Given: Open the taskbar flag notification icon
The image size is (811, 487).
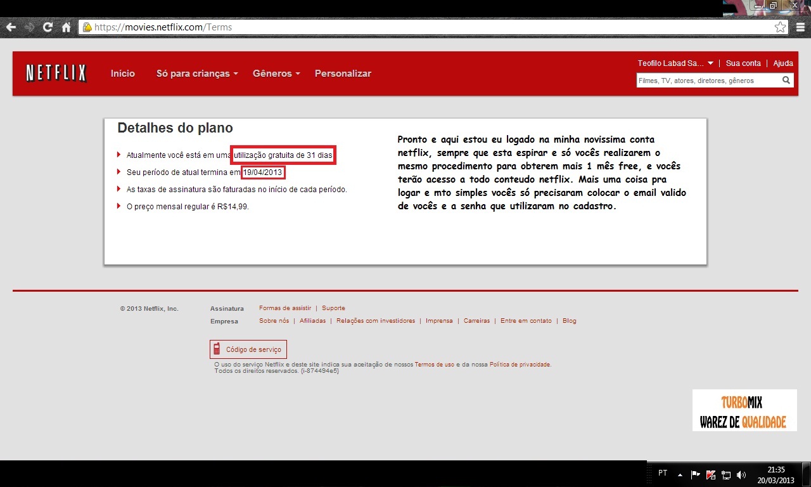Looking at the screenshot, I should (x=695, y=474).
